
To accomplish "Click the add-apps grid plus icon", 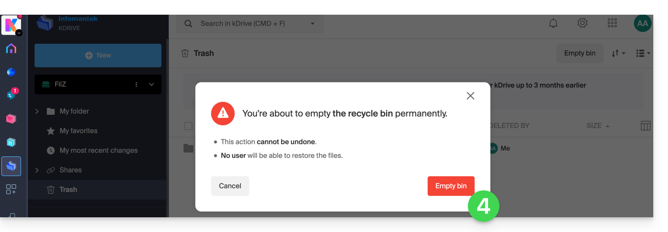I will (x=11, y=189).
